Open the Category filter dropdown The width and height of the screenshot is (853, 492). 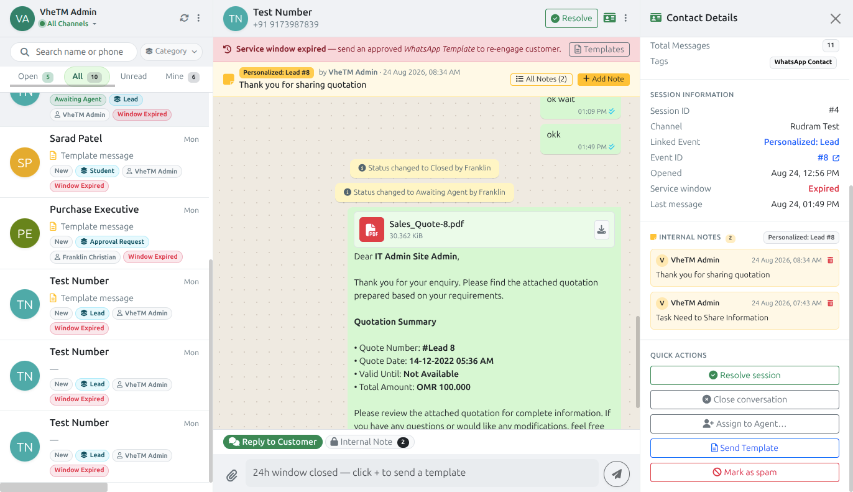point(172,52)
